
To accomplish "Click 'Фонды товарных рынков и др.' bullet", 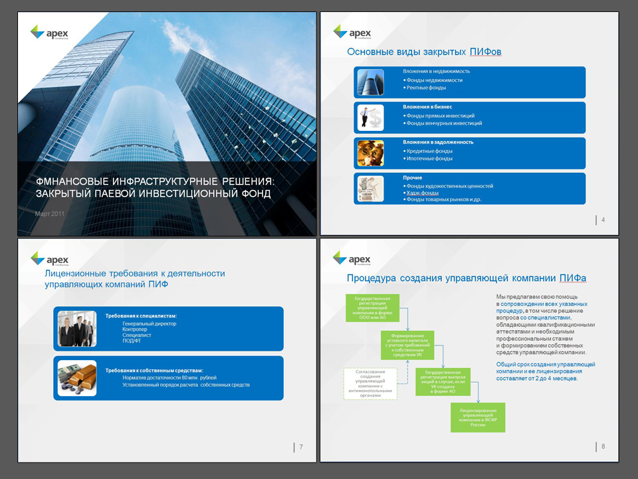I will (x=444, y=199).
